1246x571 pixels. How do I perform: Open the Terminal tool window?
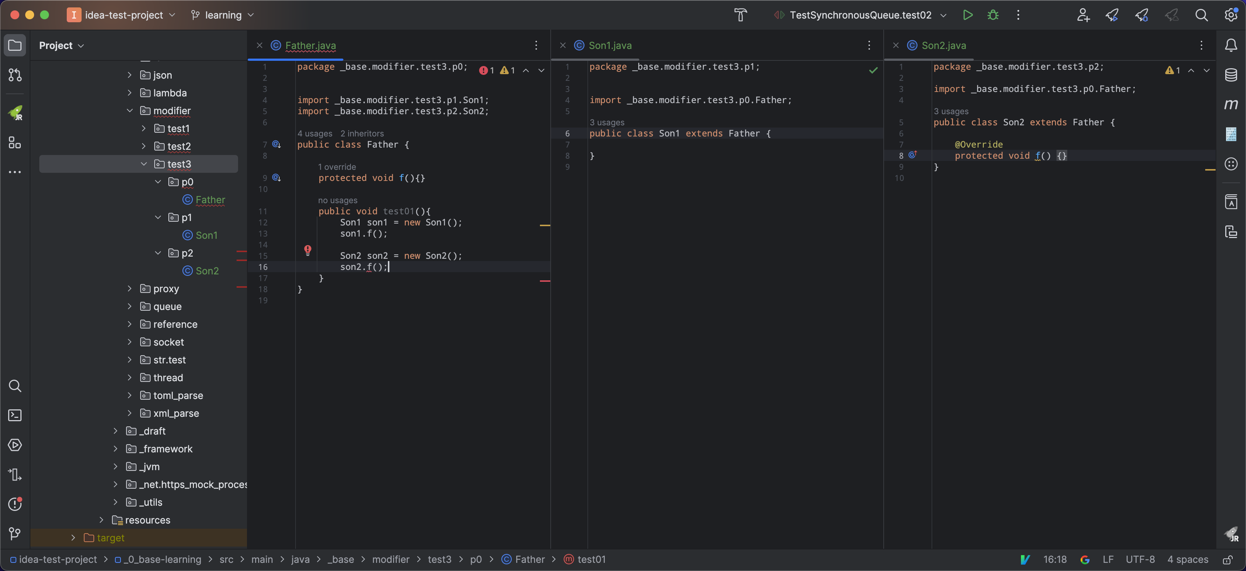[15, 415]
